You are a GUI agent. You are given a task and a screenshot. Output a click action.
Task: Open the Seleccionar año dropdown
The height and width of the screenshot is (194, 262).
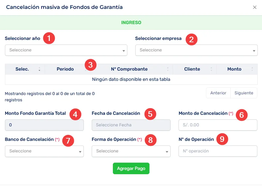[66, 50]
